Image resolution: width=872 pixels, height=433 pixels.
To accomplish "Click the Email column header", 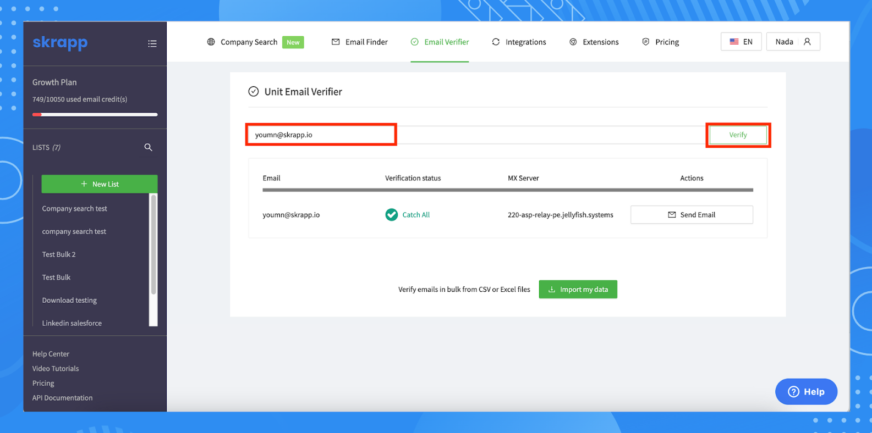I will (x=271, y=178).
